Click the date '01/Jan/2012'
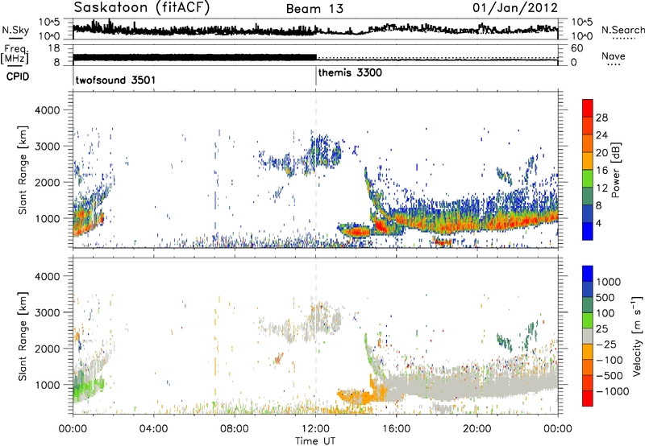Screen dimensions: 645x446 click(x=515, y=7)
